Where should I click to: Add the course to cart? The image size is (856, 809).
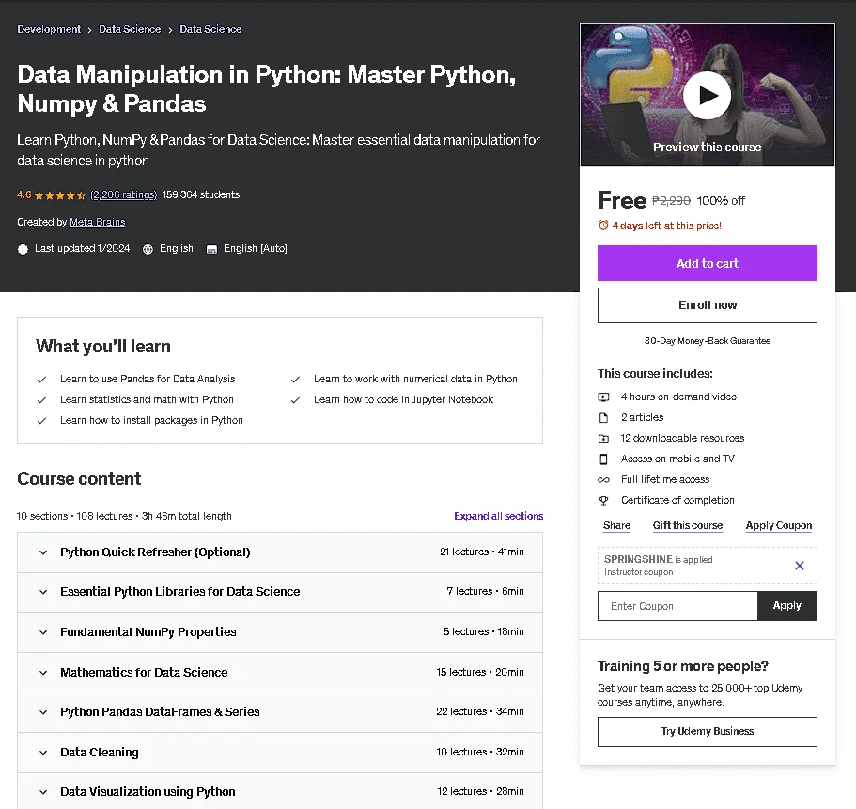(x=707, y=263)
